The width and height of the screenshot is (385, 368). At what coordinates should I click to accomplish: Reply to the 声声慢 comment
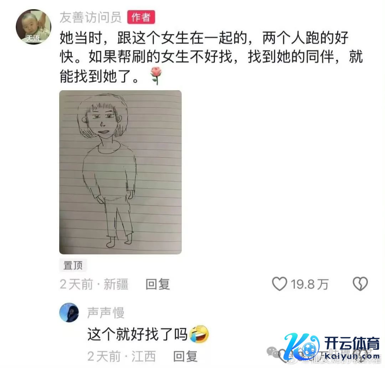185,356
